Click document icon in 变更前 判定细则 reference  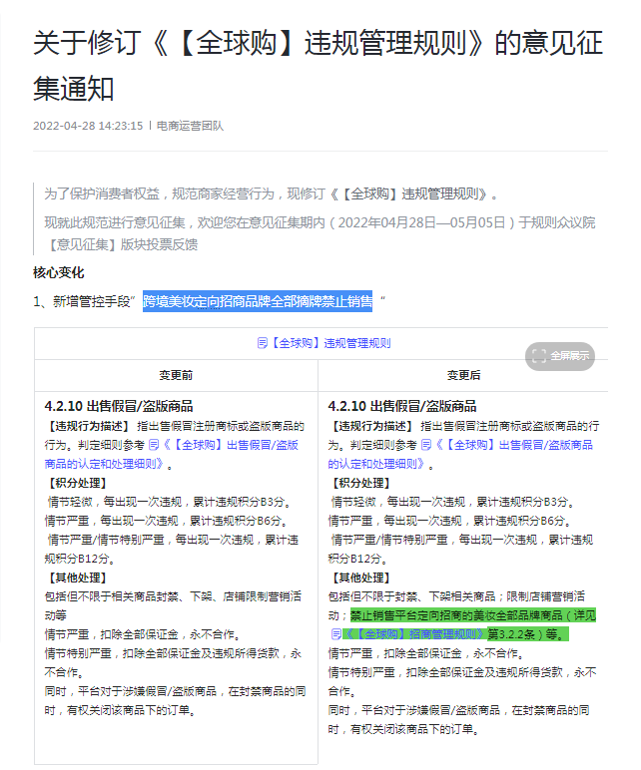[154, 445]
